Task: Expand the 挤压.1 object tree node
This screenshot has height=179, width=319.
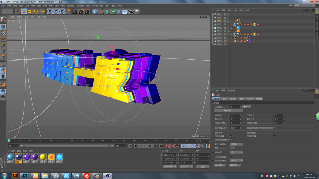Action: (213, 21)
